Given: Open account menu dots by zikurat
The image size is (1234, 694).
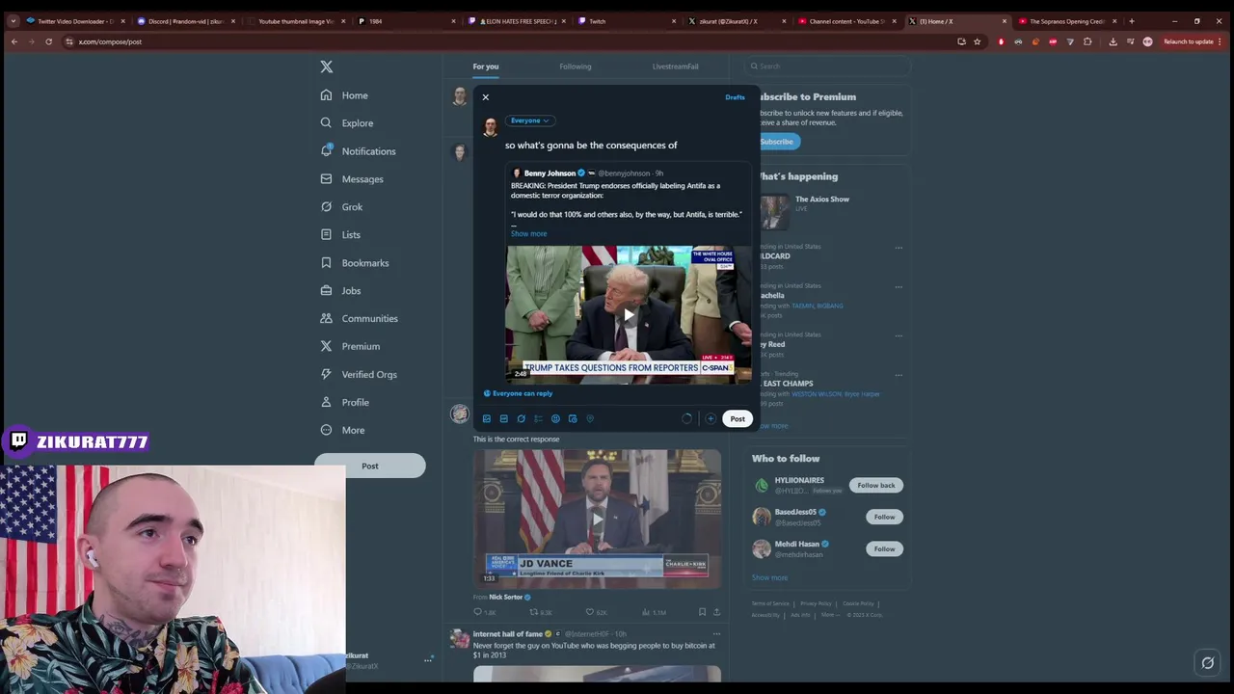Looking at the screenshot, I should pyautogui.click(x=428, y=660).
